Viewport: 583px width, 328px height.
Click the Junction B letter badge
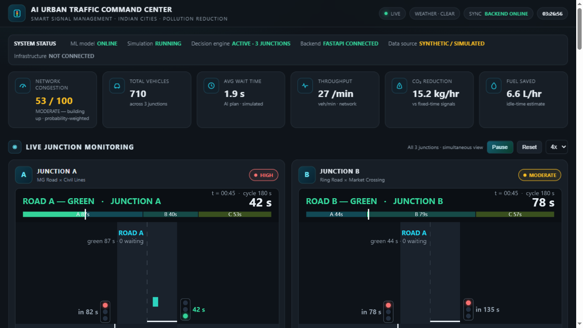point(307,175)
